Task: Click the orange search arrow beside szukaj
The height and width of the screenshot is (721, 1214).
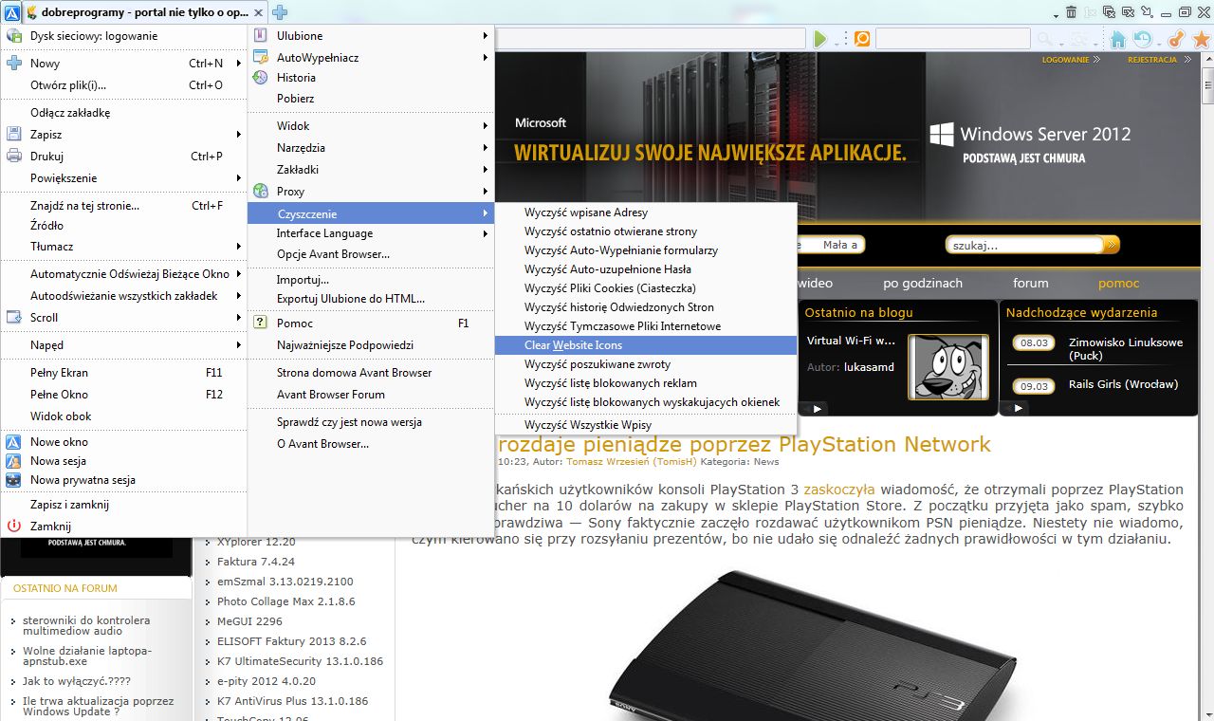Action: click(1112, 245)
